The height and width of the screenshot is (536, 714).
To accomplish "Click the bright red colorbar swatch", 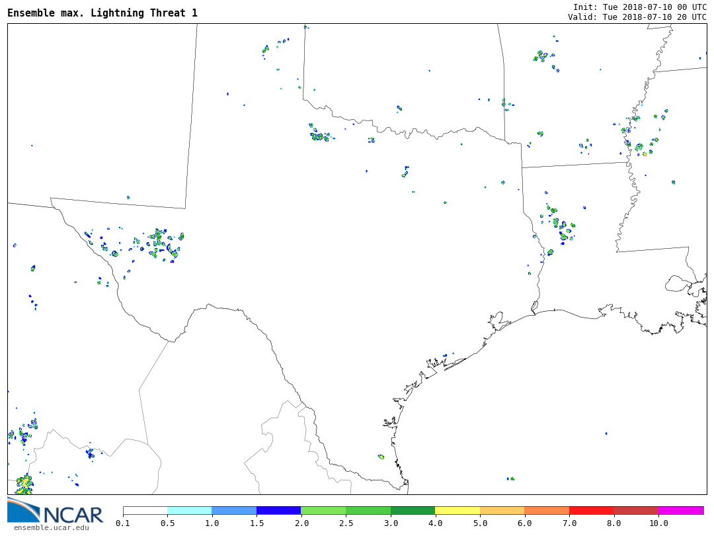I will (x=591, y=511).
